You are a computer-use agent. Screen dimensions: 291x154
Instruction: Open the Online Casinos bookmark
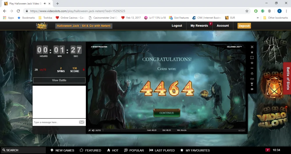[70, 18]
